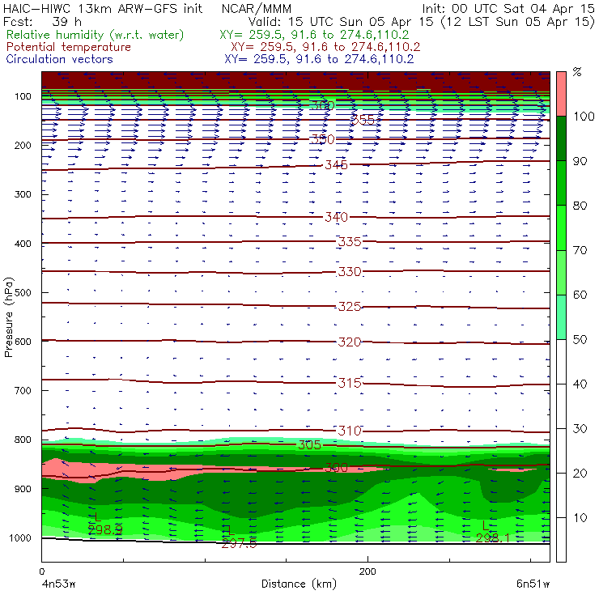Click the blue 'Circulation vectors' legend

pos(60,59)
